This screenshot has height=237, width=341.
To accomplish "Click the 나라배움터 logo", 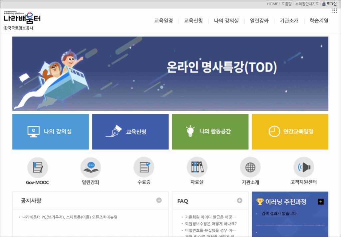I will [22, 18].
